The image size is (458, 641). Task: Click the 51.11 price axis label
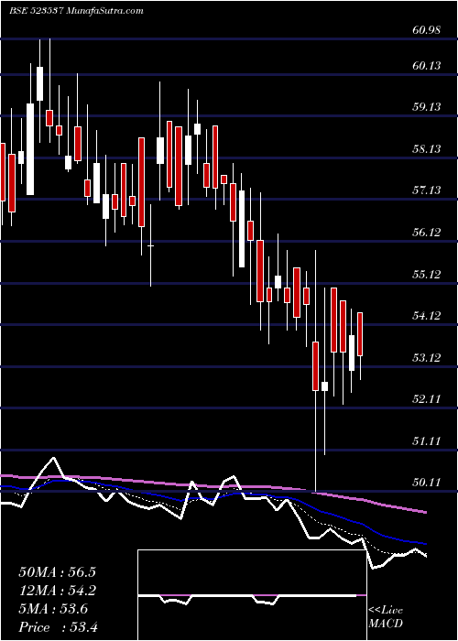pyautogui.click(x=427, y=441)
